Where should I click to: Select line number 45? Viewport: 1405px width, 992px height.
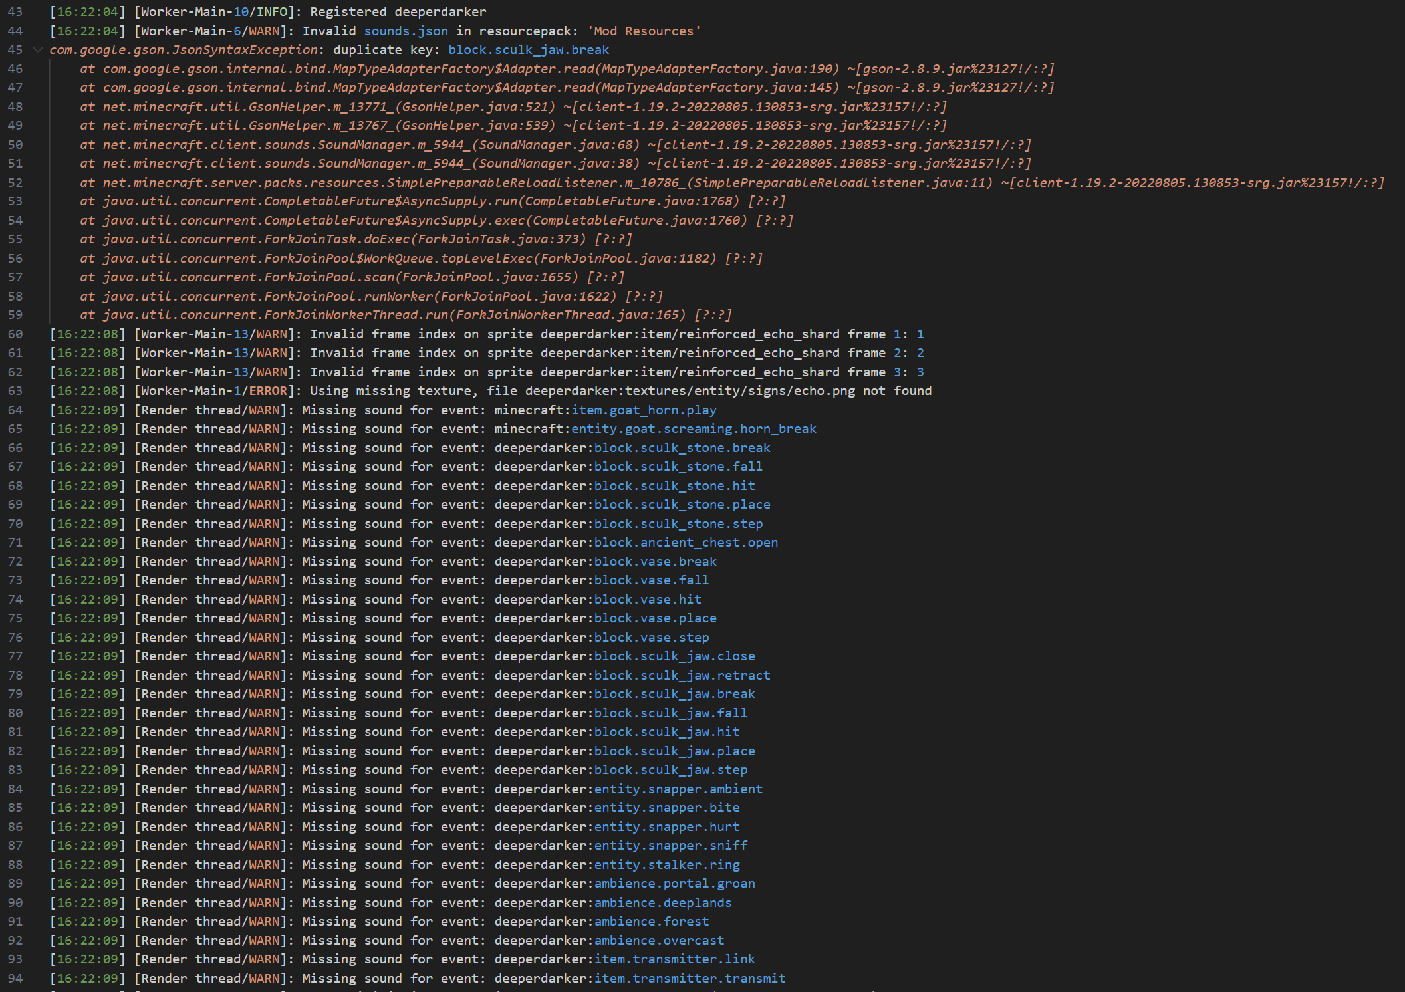pyautogui.click(x=15, y=49)
